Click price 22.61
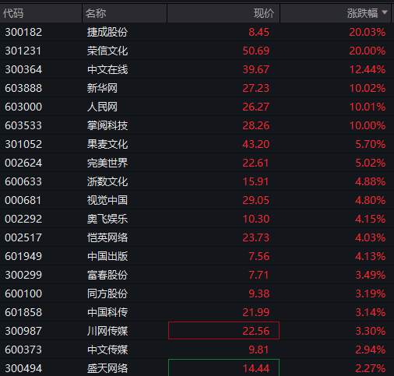This screenshot has width=394, height=376. (255, 163)
